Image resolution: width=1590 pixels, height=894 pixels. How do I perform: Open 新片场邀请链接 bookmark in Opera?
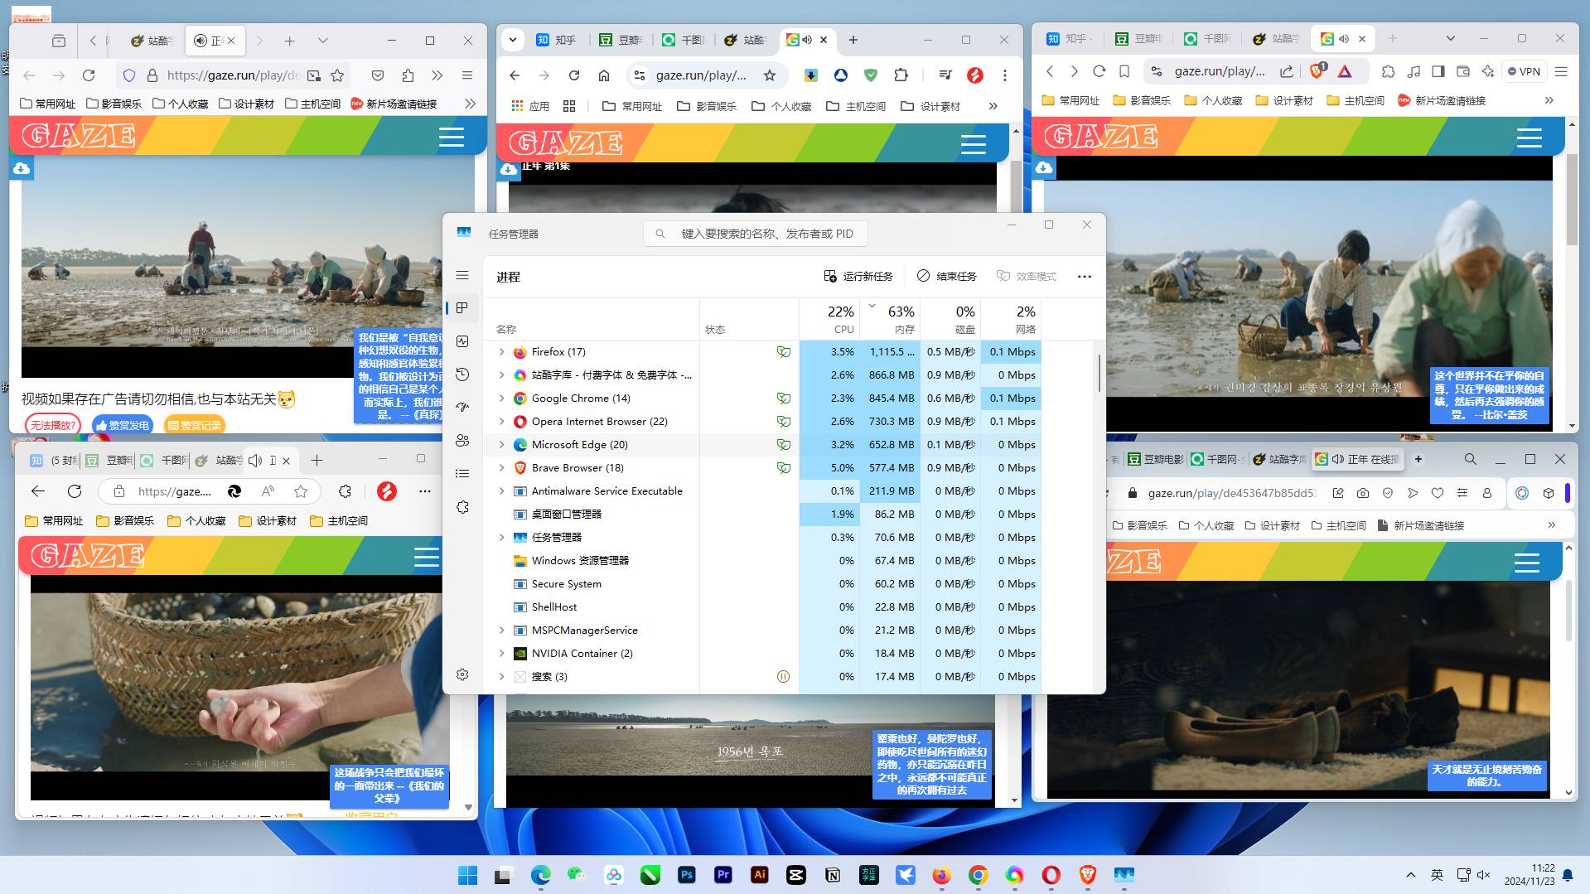[x=1420, y=525]
